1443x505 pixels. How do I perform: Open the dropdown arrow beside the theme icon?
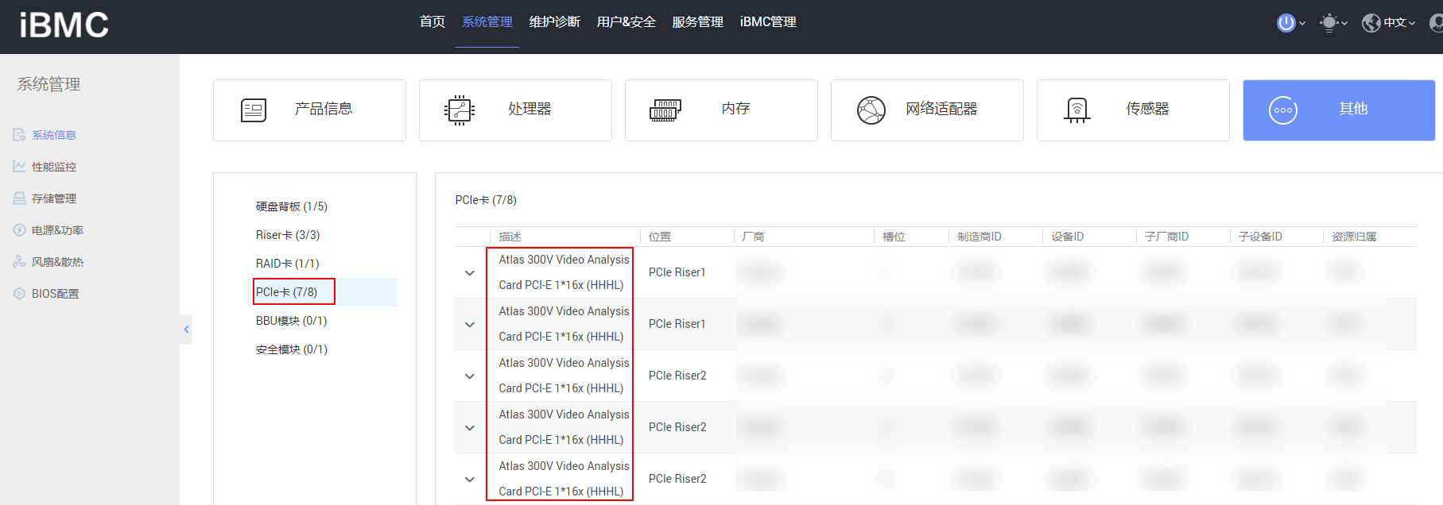pyautogui.click(x=1344, y=24)
